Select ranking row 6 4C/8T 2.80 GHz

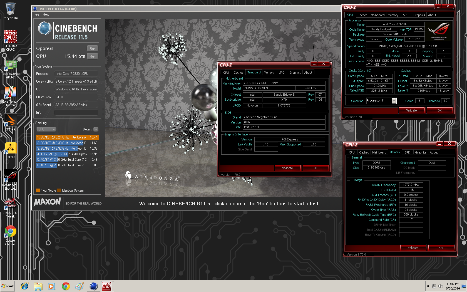pos(67,165)
